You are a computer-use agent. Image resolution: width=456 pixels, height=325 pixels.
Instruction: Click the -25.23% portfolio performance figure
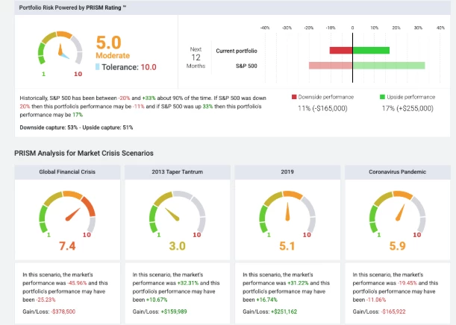(x=46, y=300)
